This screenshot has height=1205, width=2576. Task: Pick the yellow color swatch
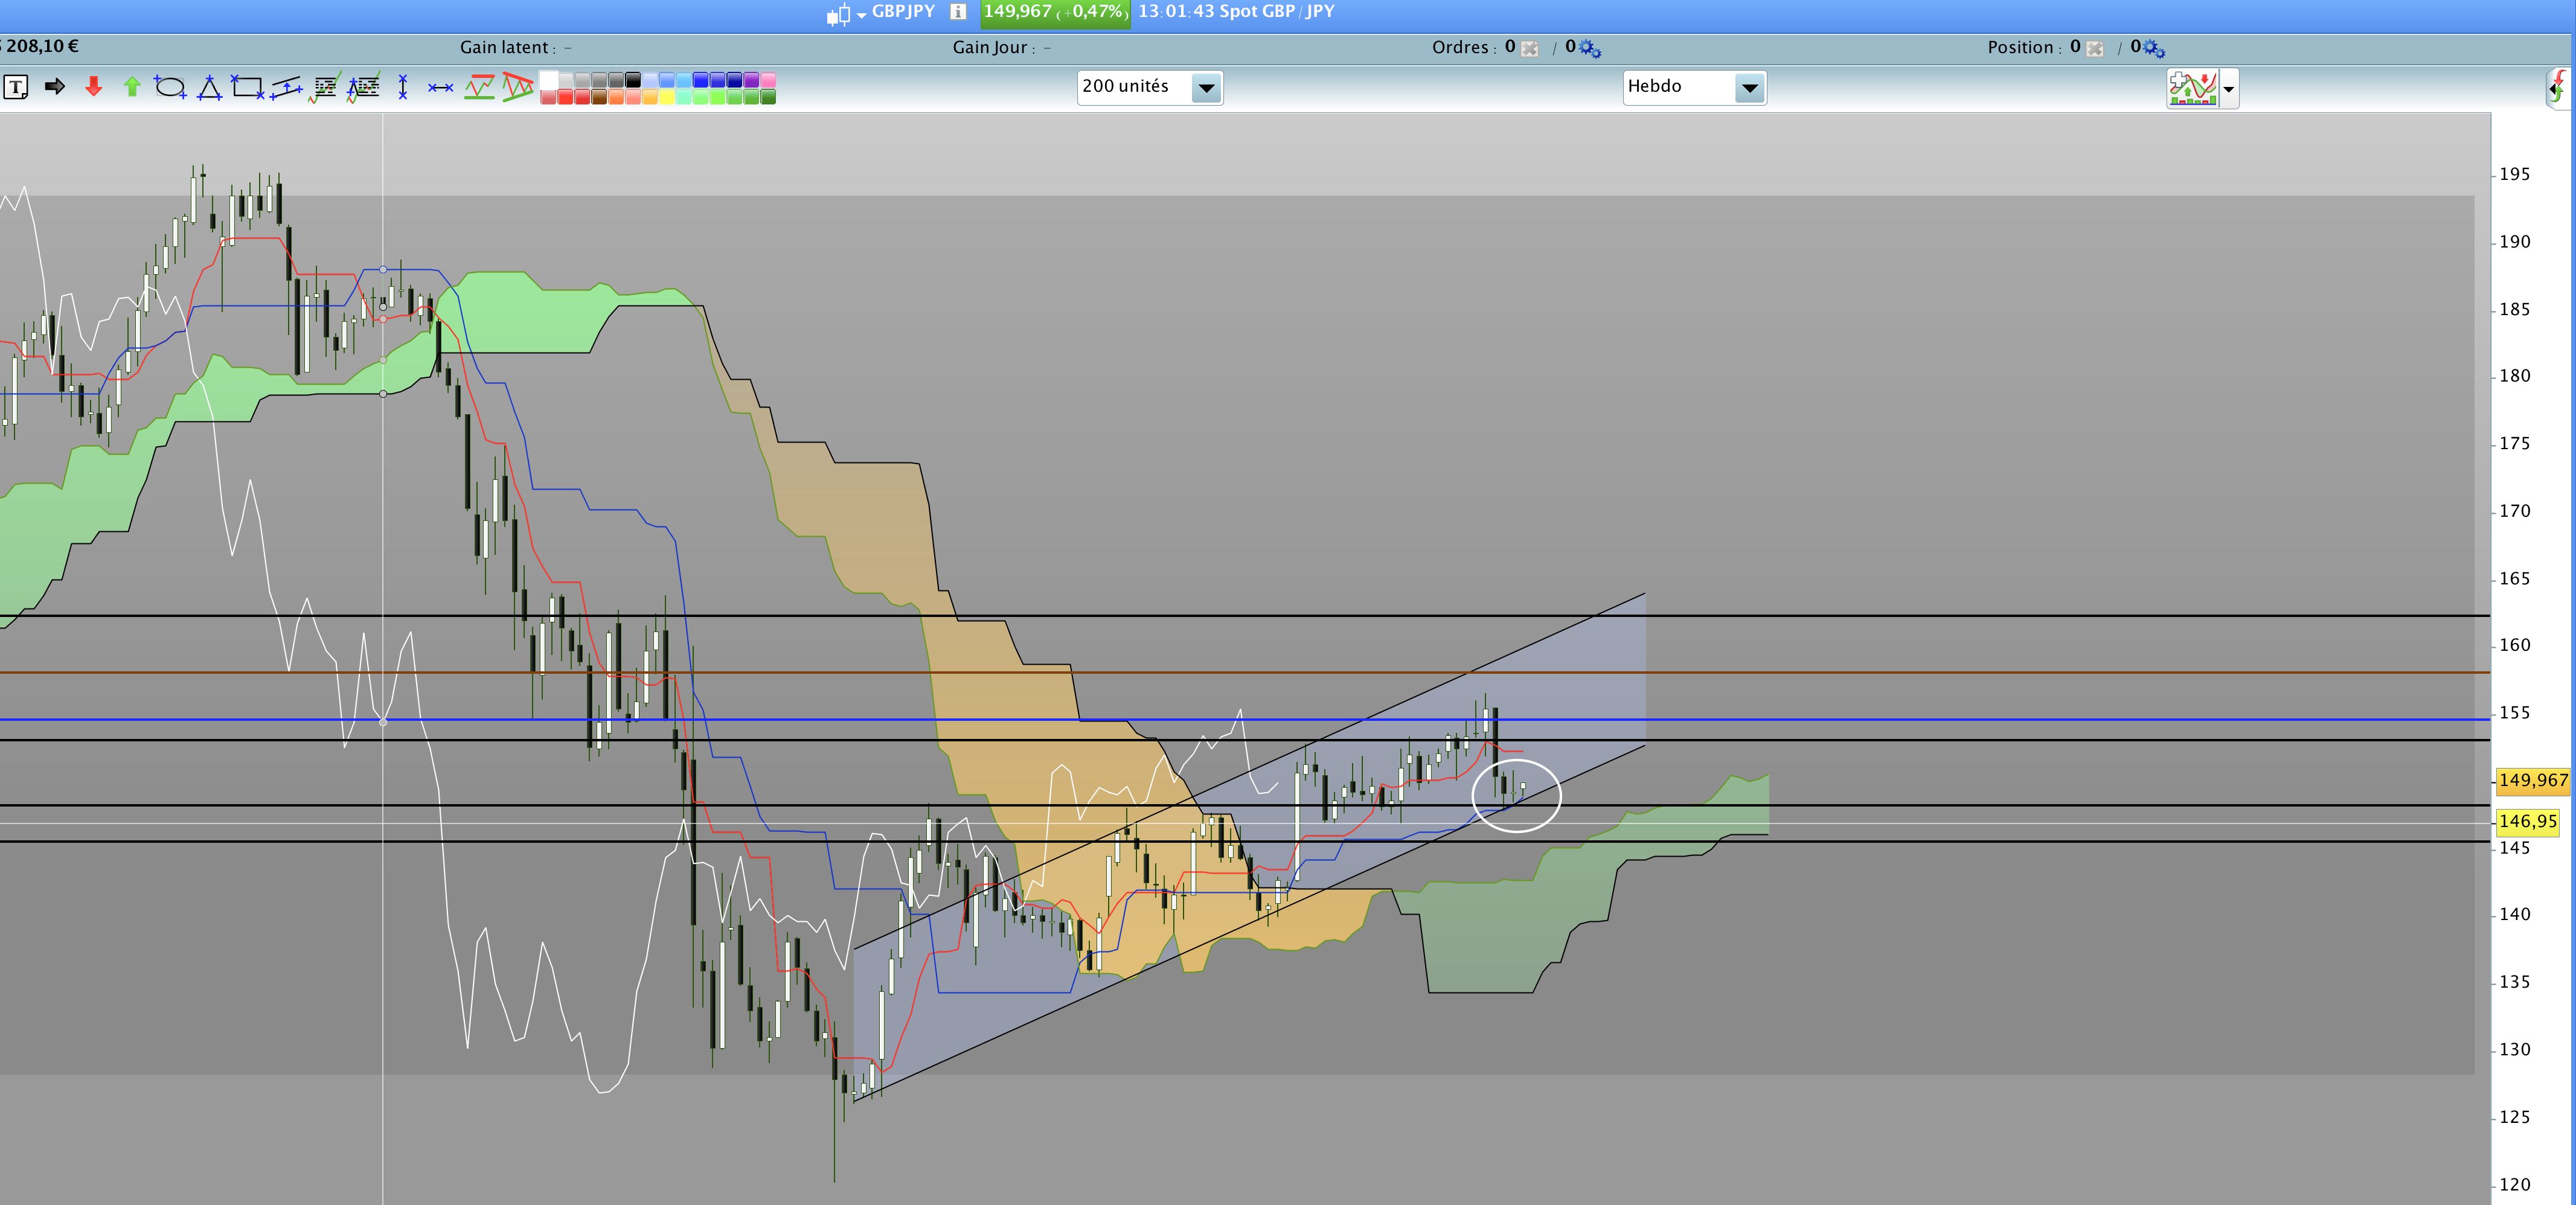[666, 97]
